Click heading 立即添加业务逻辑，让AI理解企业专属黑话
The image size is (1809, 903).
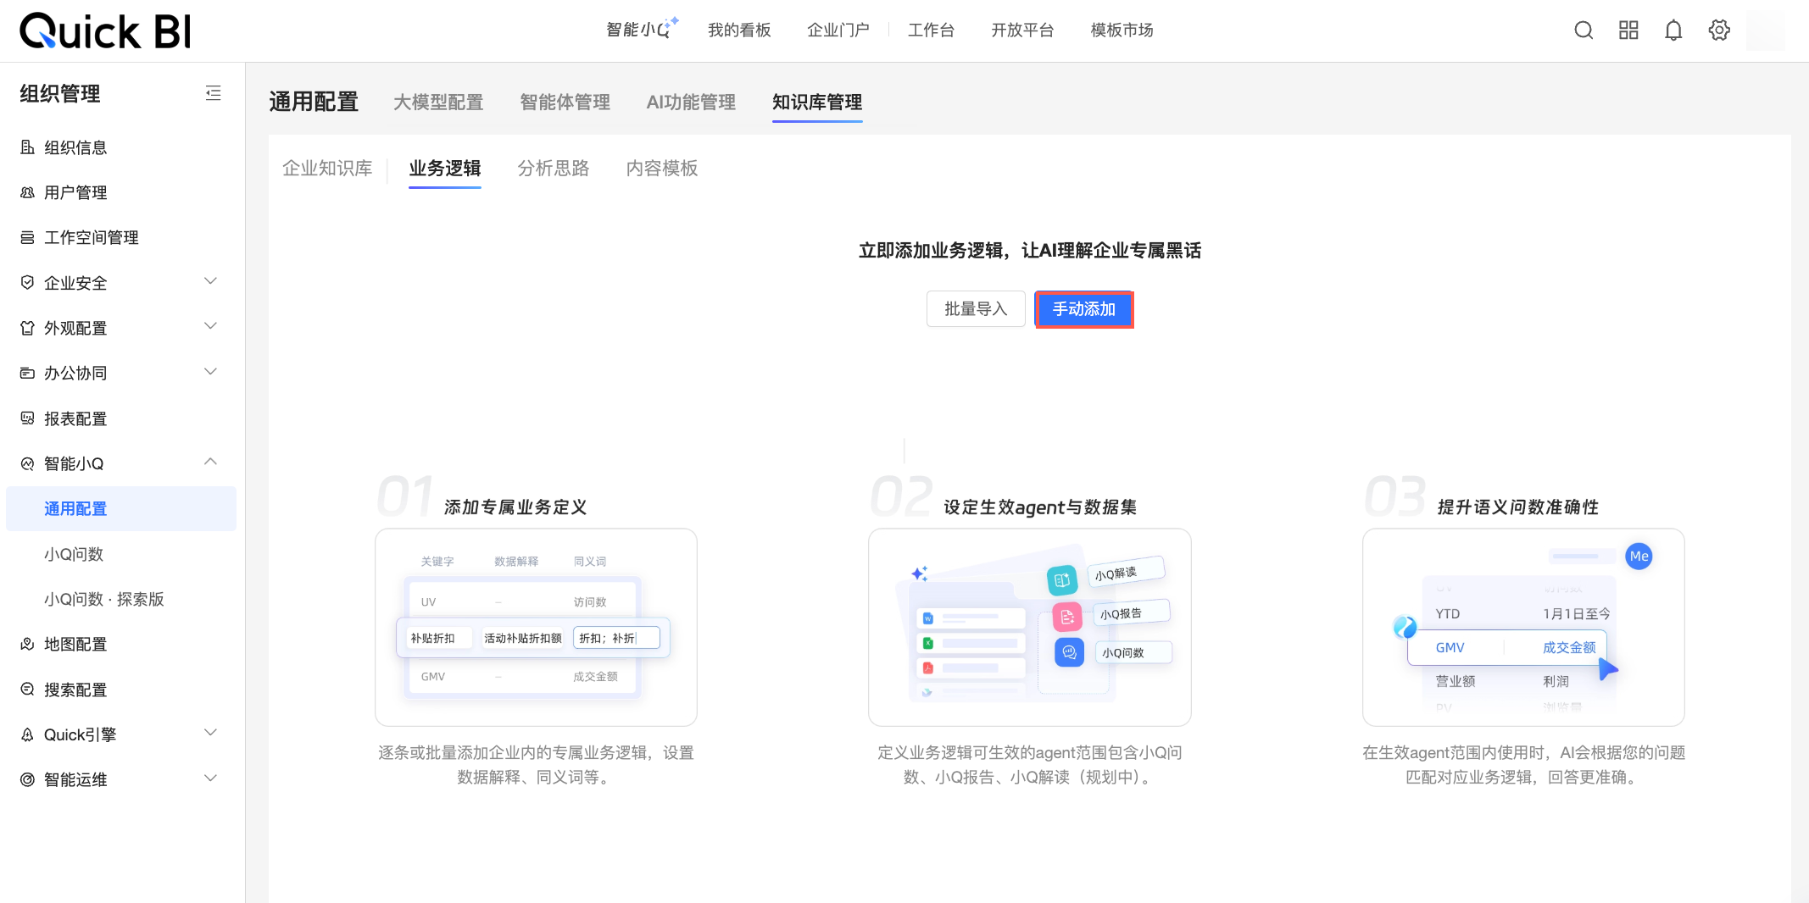click(x=1030, y=251)
